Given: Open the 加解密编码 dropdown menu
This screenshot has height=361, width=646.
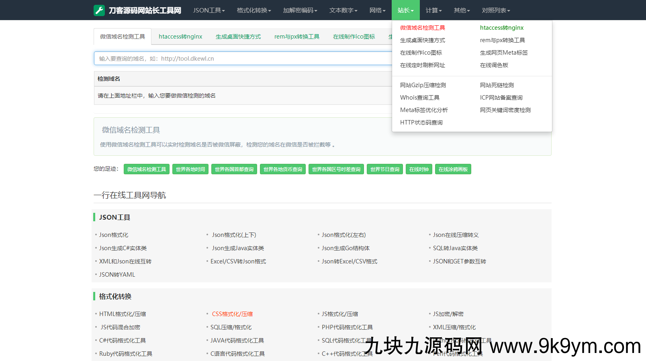Looking at the screenshot, I should [300, 10].
